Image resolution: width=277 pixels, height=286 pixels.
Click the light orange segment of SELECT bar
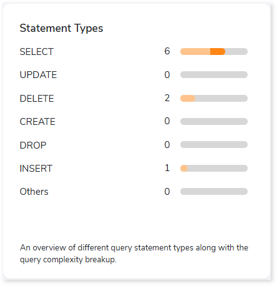tap(195, 51)
